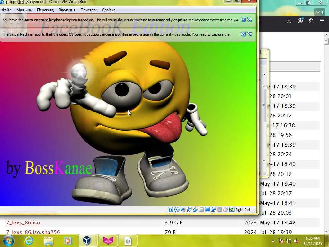329x247 pixels.
Task: Switch to the pink fox browser taskbar button
Action: click(x=108, y=241)
